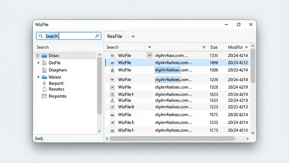The width and height of the screenshot is (289, 163).
Task: Click the document icon beside Resultat
Action: [x=44, y=89]
